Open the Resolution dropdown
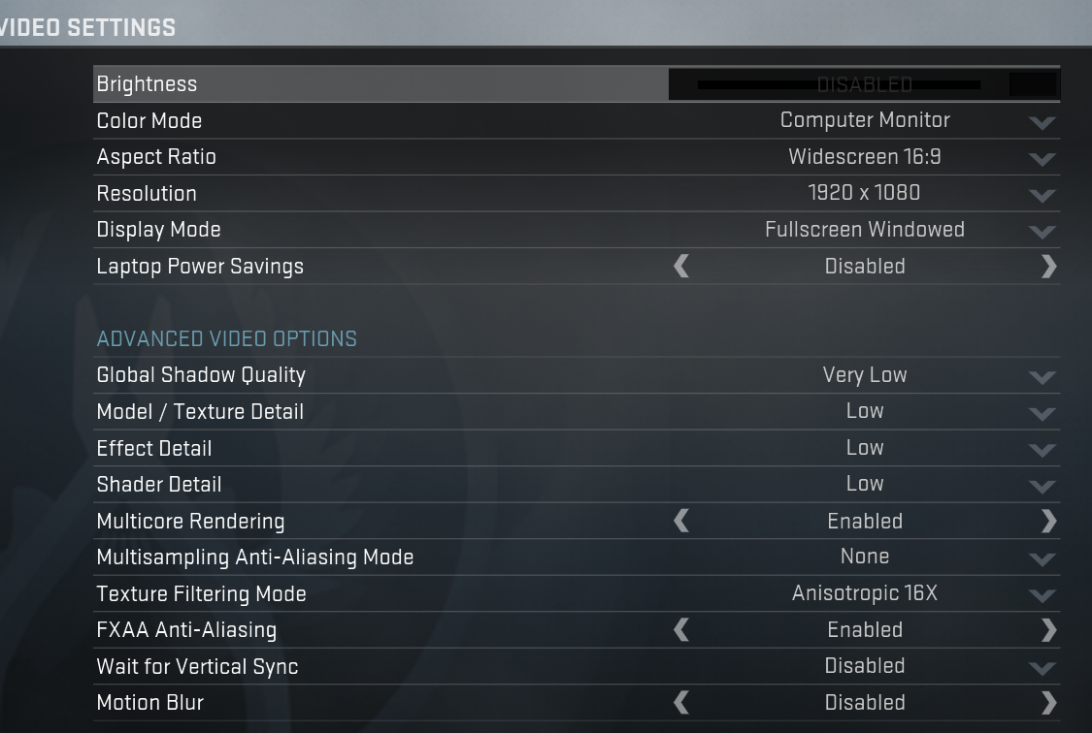1092x733 pixels. pyautogui.click(x=1042, y=194)
